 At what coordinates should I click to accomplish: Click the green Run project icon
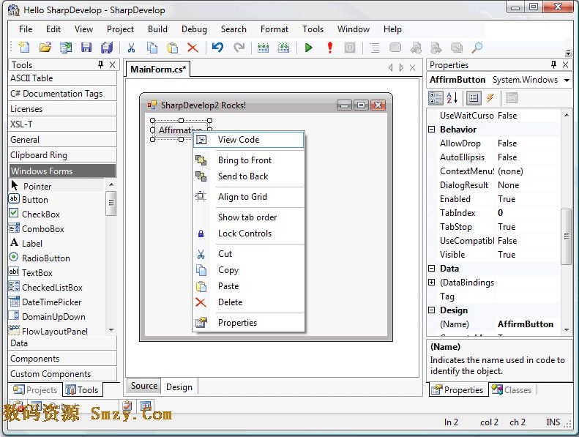(309, 48)
